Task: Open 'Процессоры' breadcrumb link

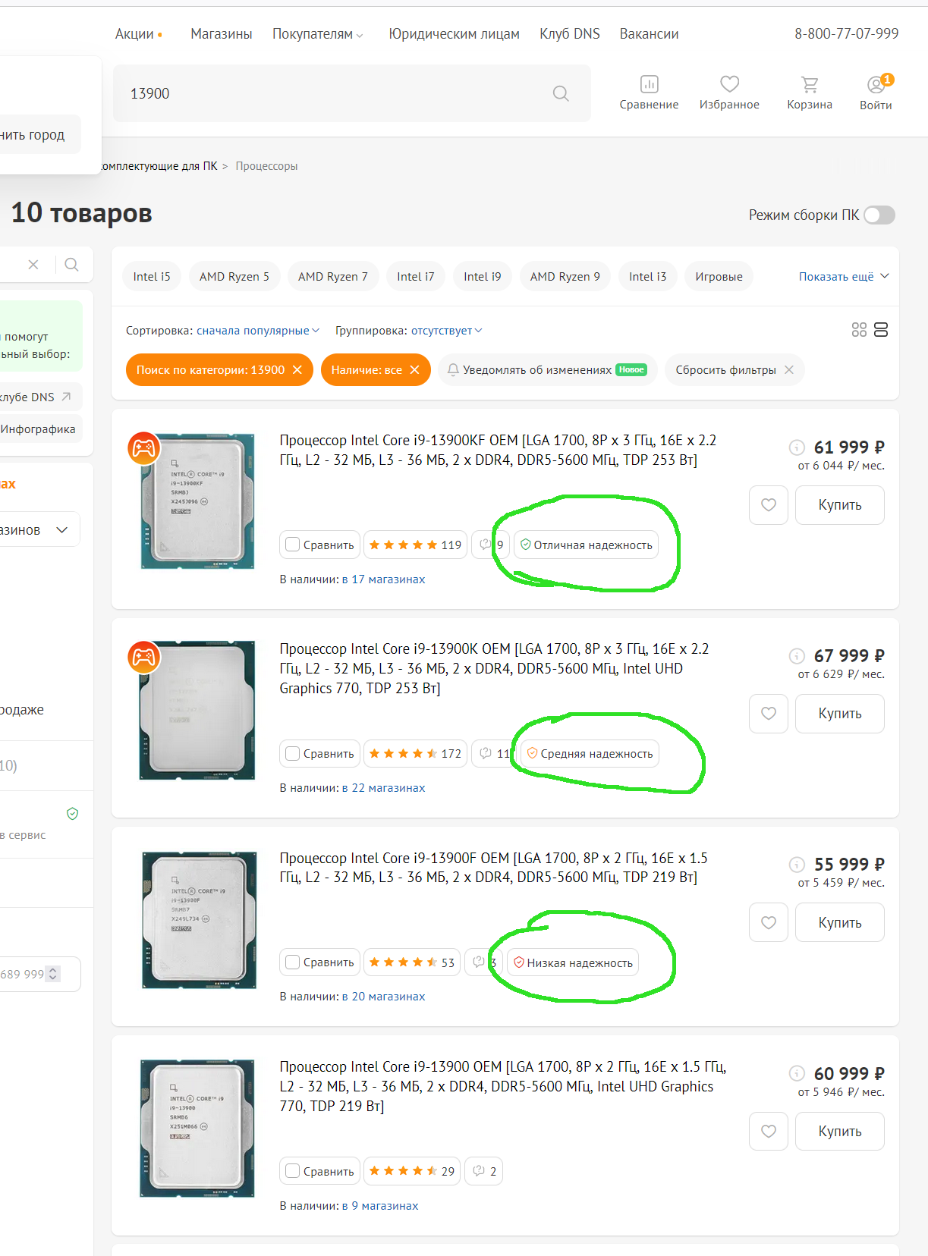Action: pos(266,166)
